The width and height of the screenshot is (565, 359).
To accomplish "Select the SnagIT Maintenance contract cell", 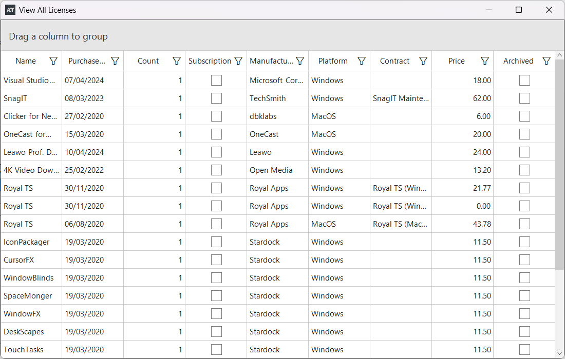I will [401, 98].
